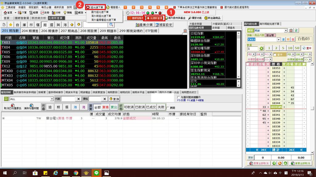The image size is (316, 177).
Task: Click the 產業分類 industry category button
Action: click(144, 25)
